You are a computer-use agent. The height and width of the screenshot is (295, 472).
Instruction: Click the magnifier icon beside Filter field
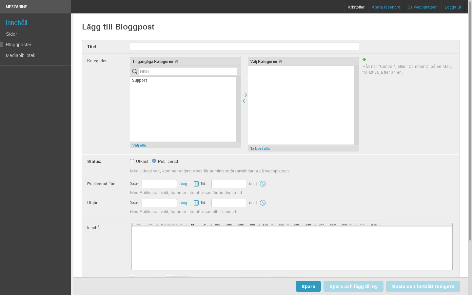pyautogui.click(x=134, y=71)
